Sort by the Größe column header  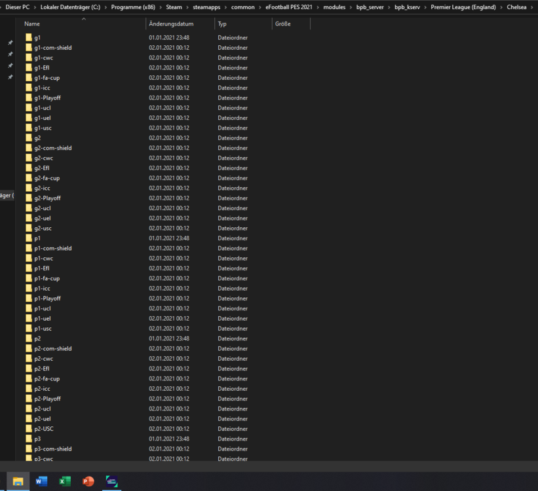(284, 24)
